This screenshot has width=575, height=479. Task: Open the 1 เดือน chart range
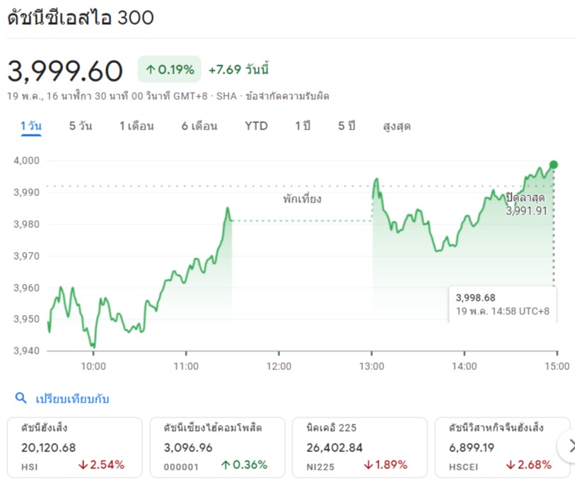click(x=137, y=126)
